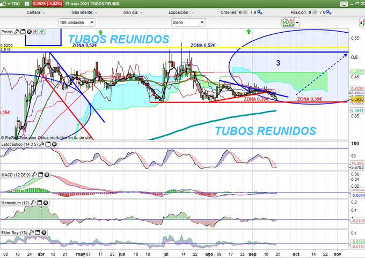Click the abr date on time axis
The width and height of the screenshot is (365, 258).
(x=41, y=254)
